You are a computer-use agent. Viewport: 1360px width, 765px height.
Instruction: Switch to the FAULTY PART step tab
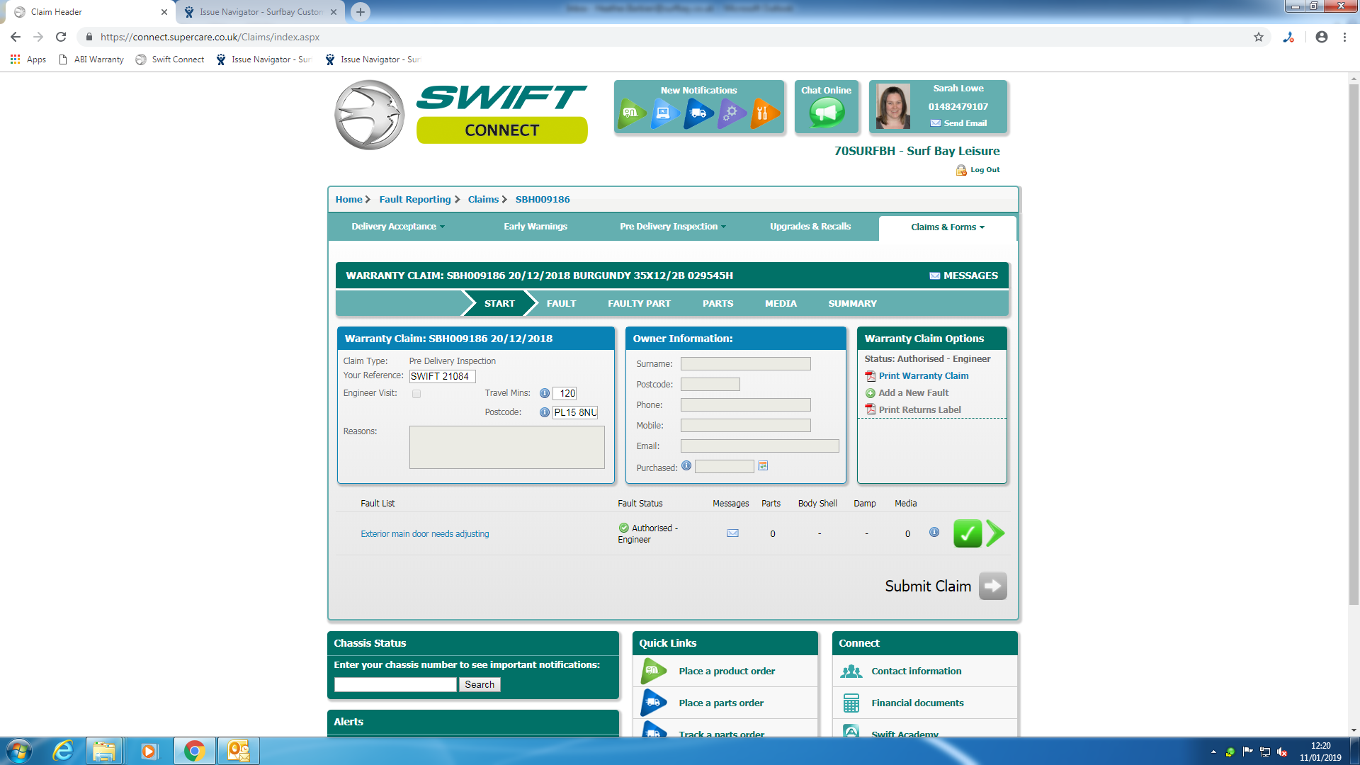click(x=639, y=304)
